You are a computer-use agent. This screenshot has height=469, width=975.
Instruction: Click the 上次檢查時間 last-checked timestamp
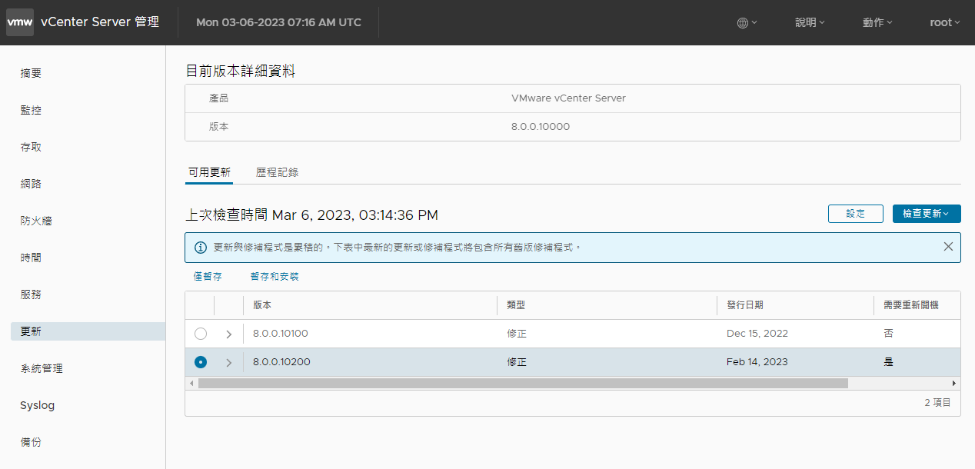click(x=312, y=215)
